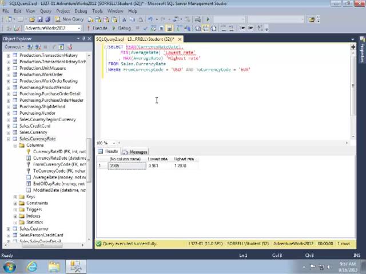Open the Query menu
Image resolution: width=366 pixels, height=274 pixels.
tap(46, 11)
